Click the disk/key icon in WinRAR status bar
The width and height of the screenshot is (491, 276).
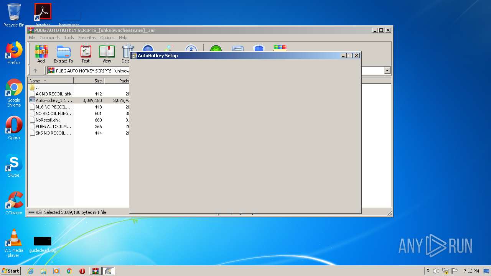point(35,212)
